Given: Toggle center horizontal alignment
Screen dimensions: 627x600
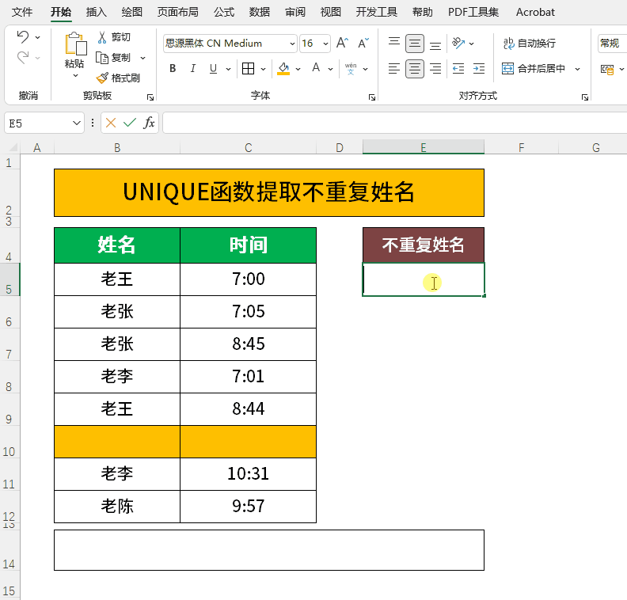Looking at the screenshot, I should (x=415, y=69).
